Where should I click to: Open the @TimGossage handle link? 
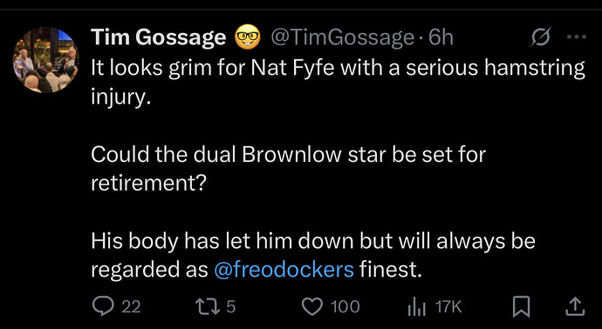(x=343, y=37)
